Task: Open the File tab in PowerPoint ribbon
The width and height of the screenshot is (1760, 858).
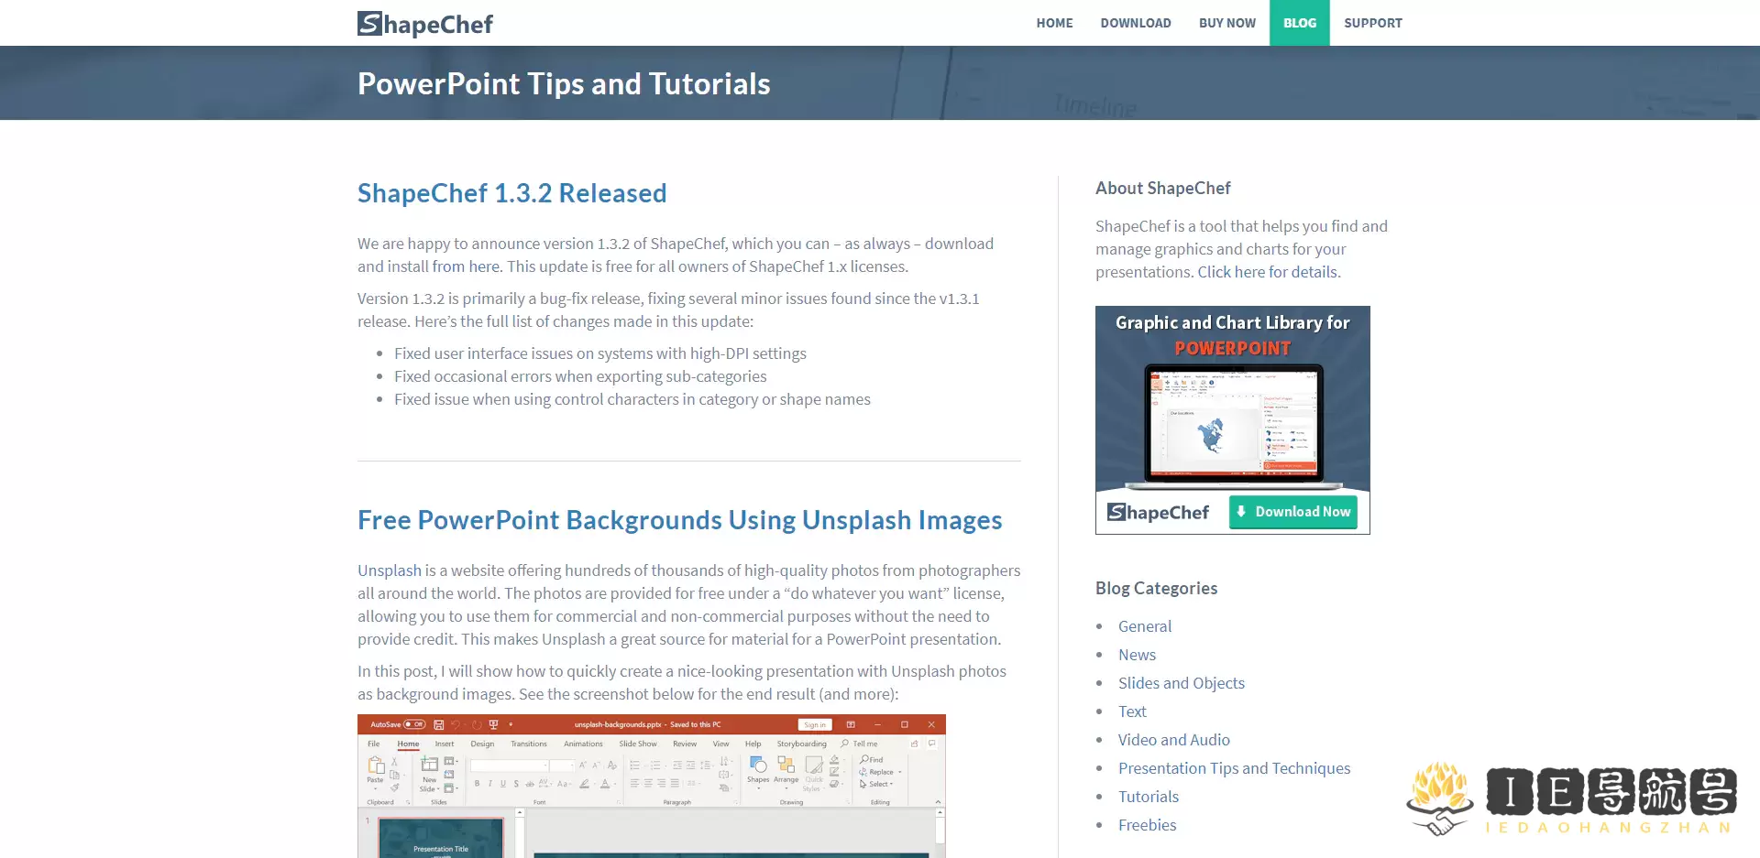Action: coord(373,744)
